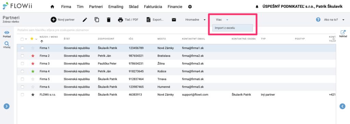This screenshot has width=350, height=124.
Task: Sort by the Kontaktný email column header
Action: coord(193,39)
